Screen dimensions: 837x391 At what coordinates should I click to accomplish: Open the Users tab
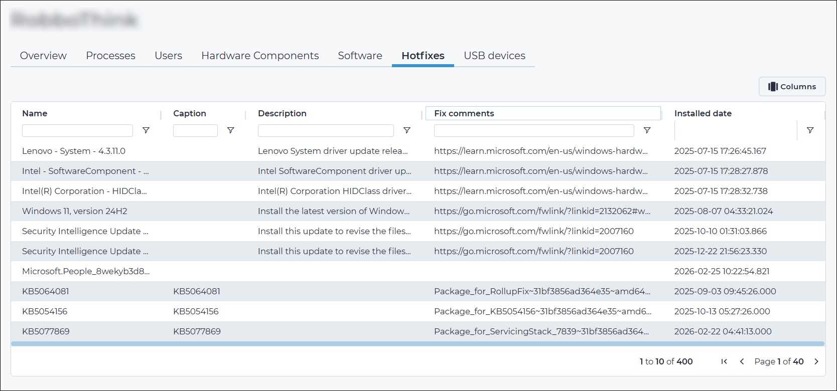tap(168, 56)
